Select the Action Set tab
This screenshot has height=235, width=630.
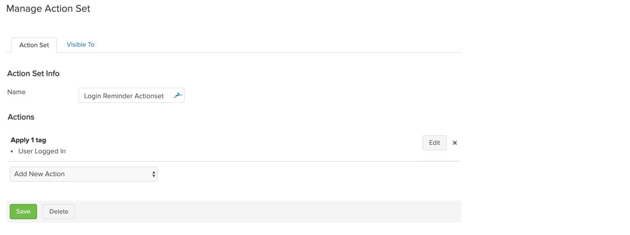tap(34, 45)
